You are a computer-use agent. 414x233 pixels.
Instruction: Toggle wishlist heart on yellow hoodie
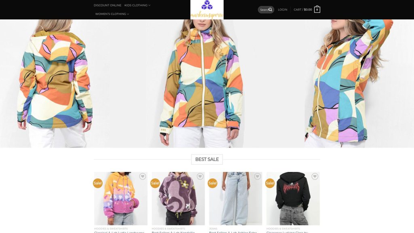[x=143, y=176]
